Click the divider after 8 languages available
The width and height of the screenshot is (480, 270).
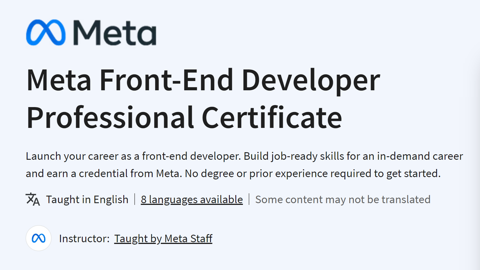(249, 199)
